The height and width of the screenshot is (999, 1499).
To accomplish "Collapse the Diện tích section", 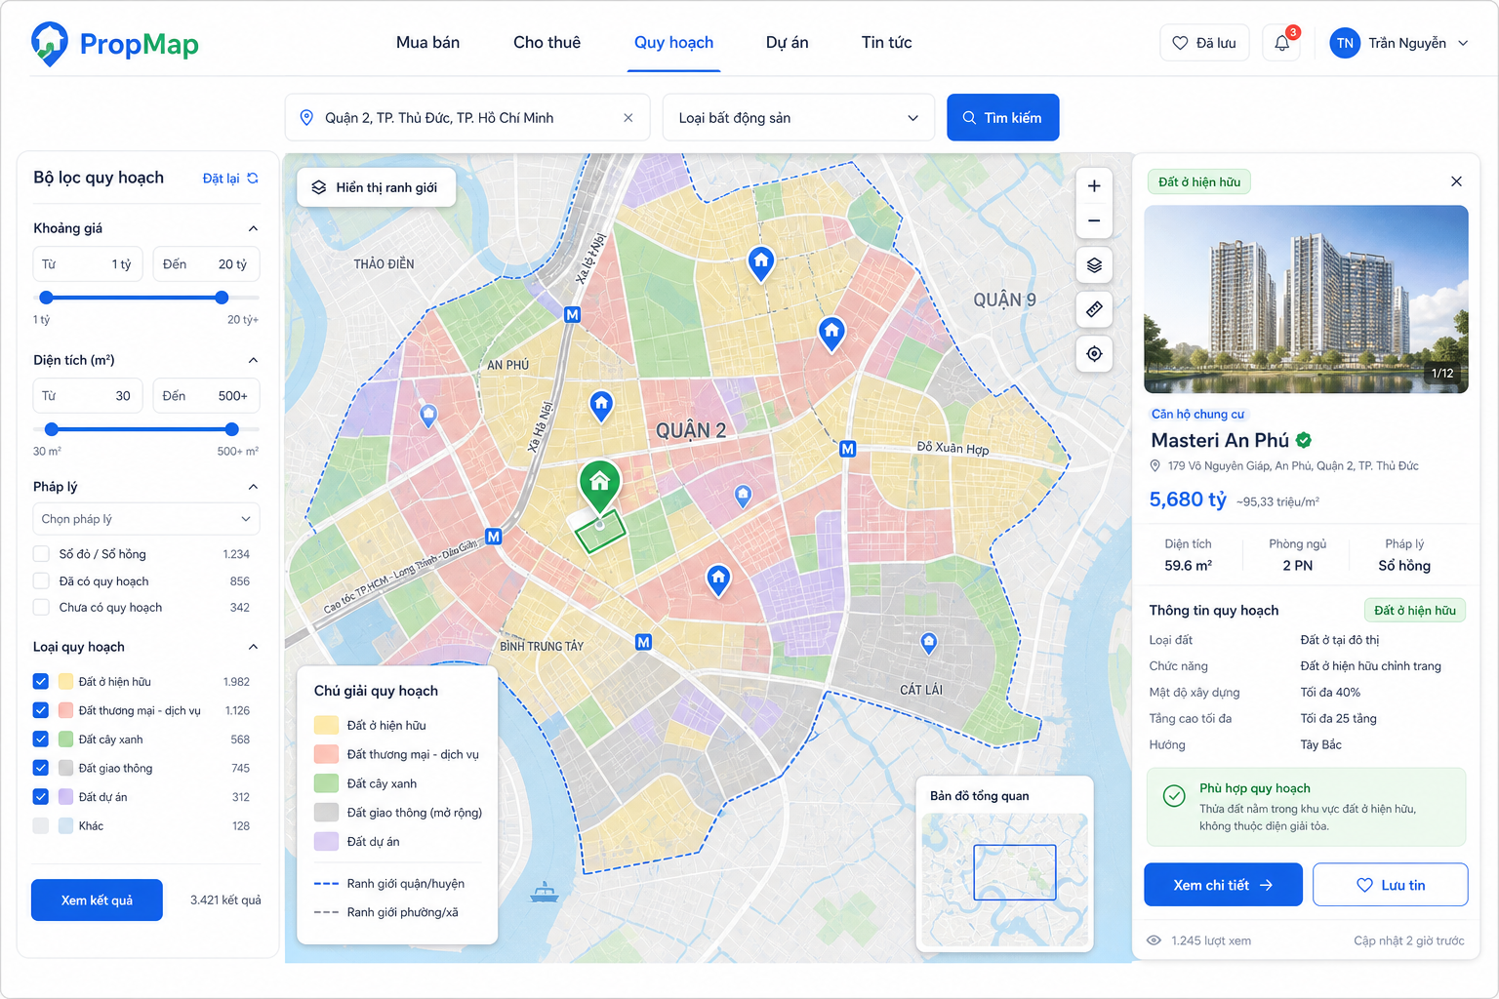I will click(253, 360).
